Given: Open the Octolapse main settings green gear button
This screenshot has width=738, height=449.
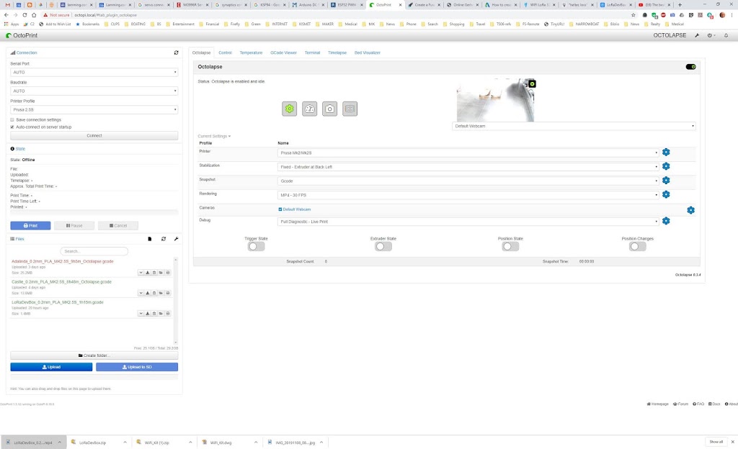Looking at the screenshot, I should [x=290, y=109].
